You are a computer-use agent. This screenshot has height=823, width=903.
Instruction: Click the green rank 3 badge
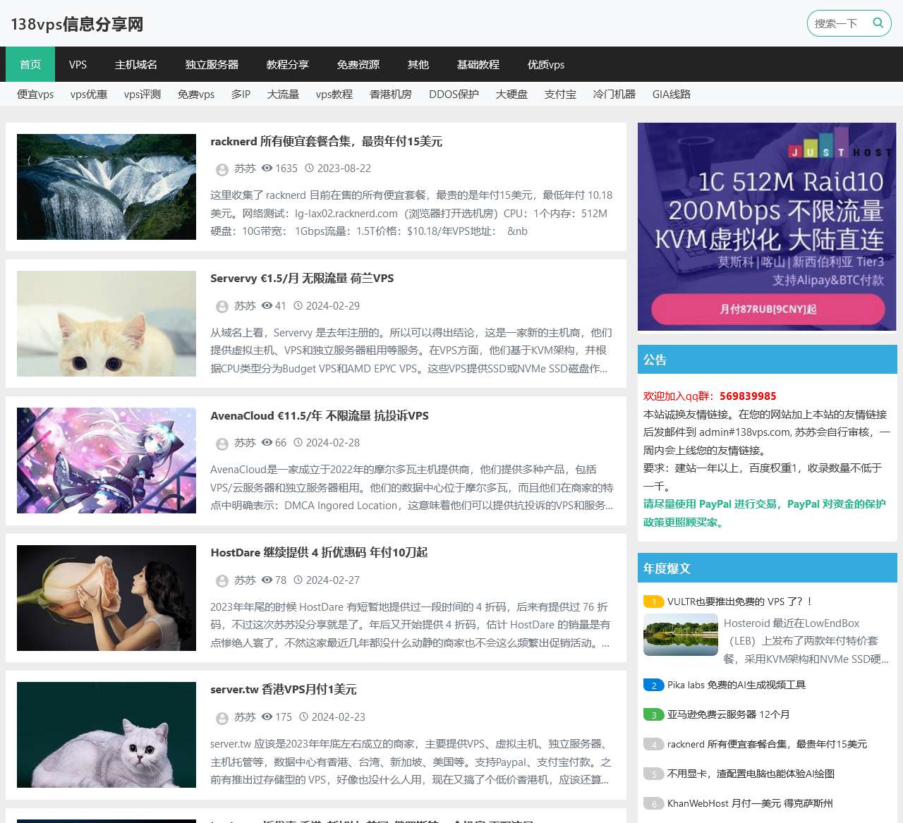(653, 714)
